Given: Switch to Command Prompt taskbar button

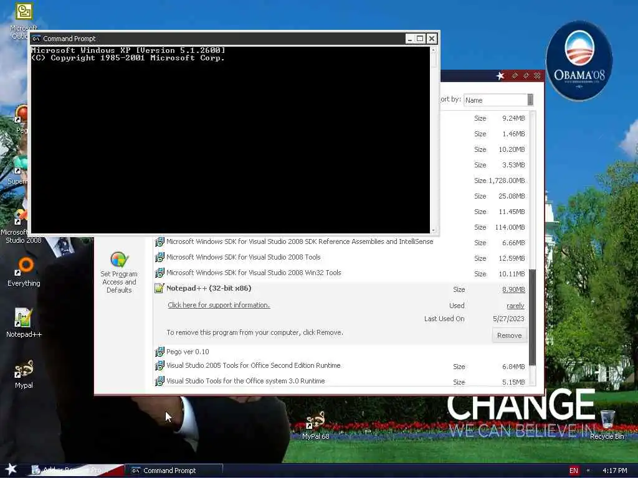Looking at the screenshot, I should point(174,471).
